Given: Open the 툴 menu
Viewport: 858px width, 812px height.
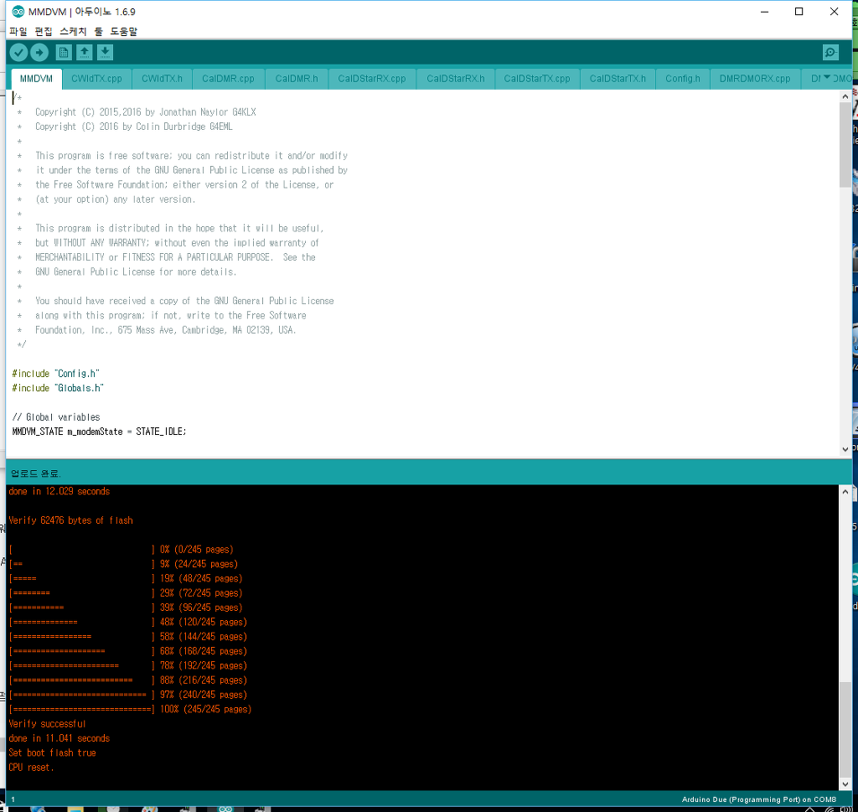Looking at the screenshot, I should (98, 31).
